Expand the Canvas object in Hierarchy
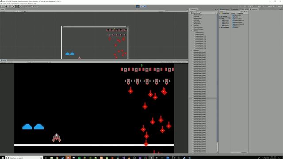Image resolution: width=283 pixels, height=159 pixels. (x=191, y=26)
